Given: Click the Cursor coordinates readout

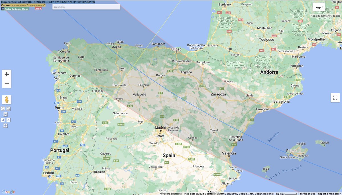Looking at the screenshot, I should point(23,5).
